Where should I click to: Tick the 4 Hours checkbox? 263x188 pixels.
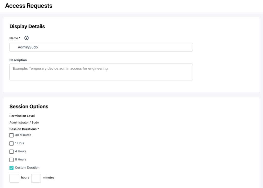(x=11, y=152)
